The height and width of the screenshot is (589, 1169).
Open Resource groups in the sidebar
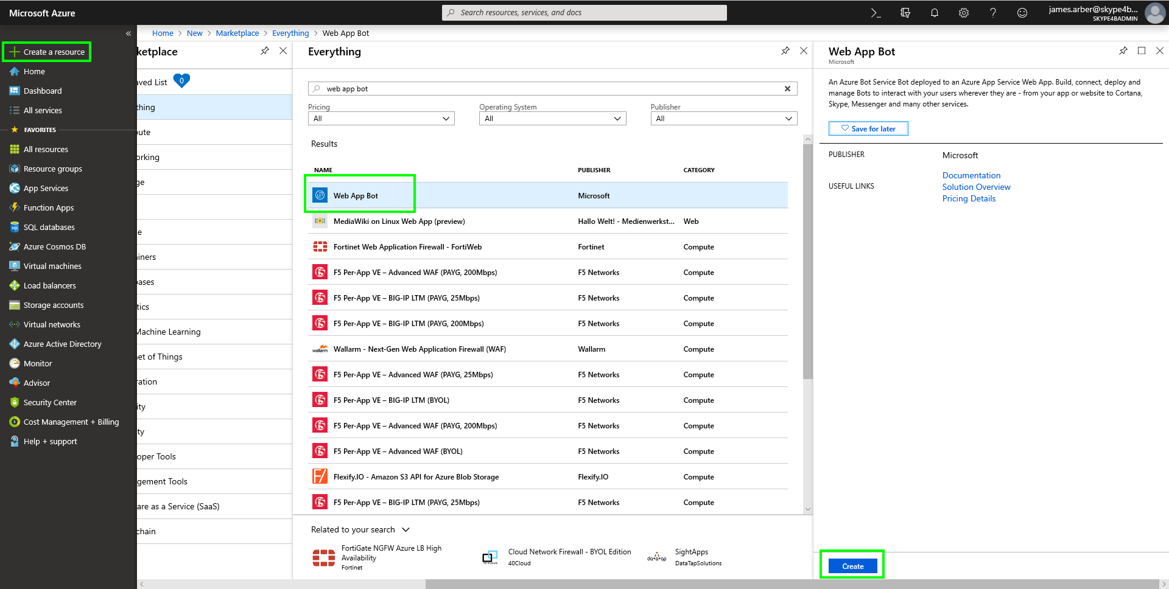point(52,169)
